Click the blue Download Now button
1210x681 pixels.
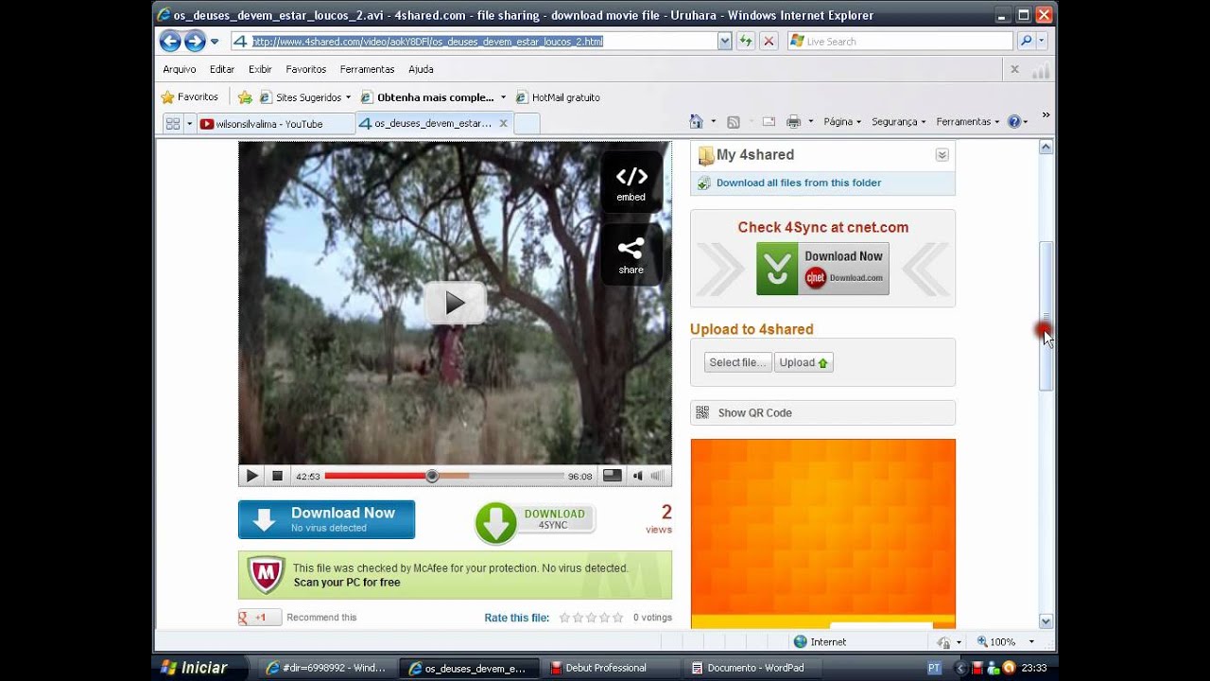326,519
